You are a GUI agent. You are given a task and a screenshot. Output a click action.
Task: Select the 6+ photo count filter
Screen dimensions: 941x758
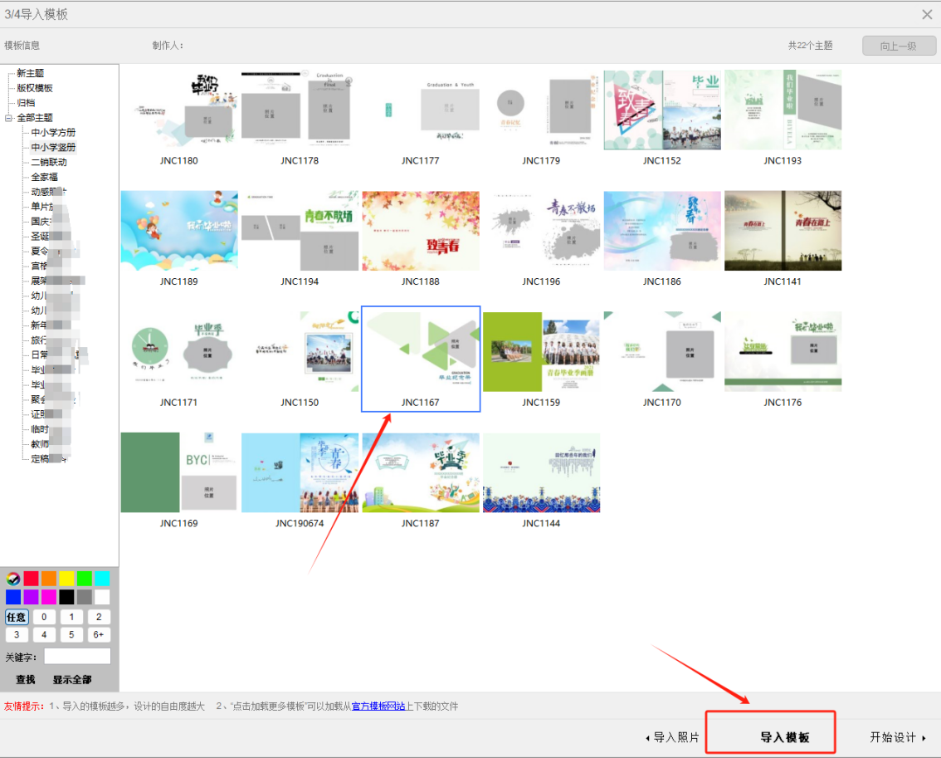coord(99,635)
